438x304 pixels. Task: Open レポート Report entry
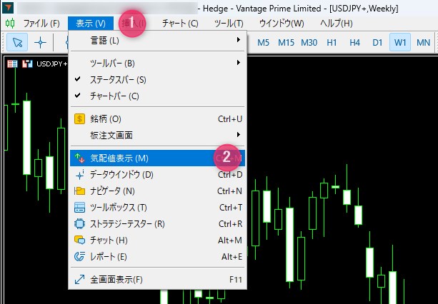click(x=109, y=256)
